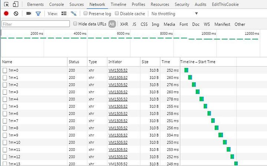Open the VM1505:32 initiator link for ?m=0
267x166 pixels.
(x=118, y=71)
